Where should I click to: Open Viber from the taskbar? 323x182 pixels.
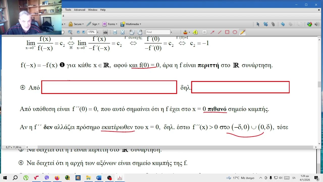tap(46, 178)
